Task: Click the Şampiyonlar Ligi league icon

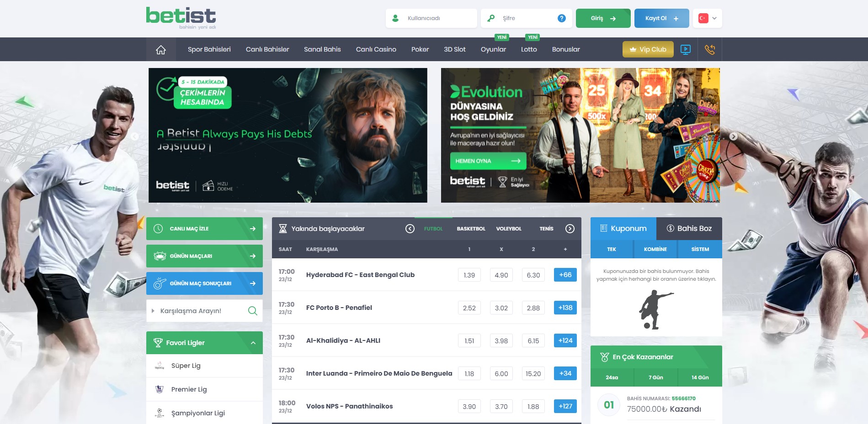Action: point(159,413)
